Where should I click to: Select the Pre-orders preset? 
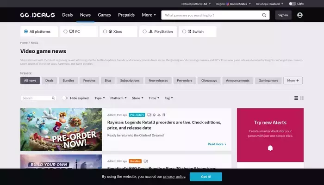pyautogui.click(x=185, y=80)
